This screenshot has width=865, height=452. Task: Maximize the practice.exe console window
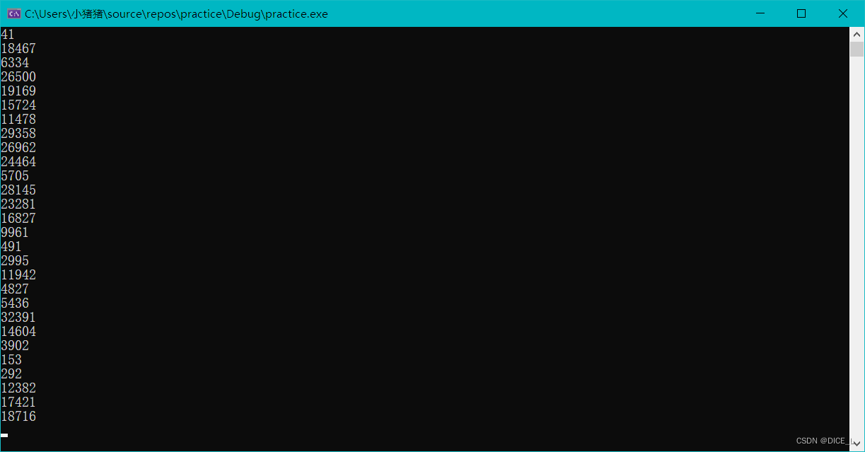click(x=801, y=13)
